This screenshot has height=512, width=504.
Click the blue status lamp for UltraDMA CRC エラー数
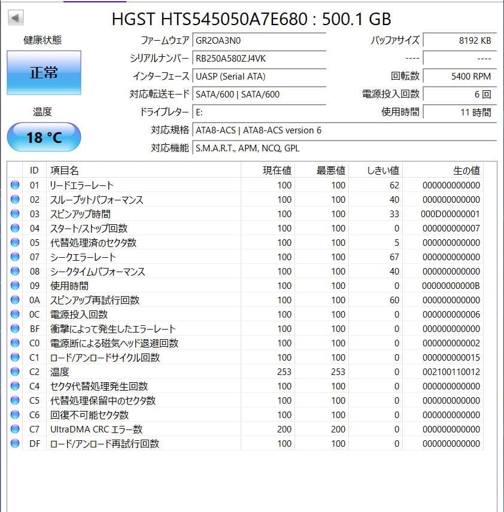[14, 429]
